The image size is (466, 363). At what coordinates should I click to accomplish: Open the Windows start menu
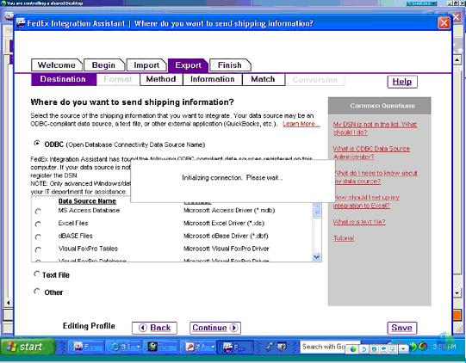click(28, 347)
